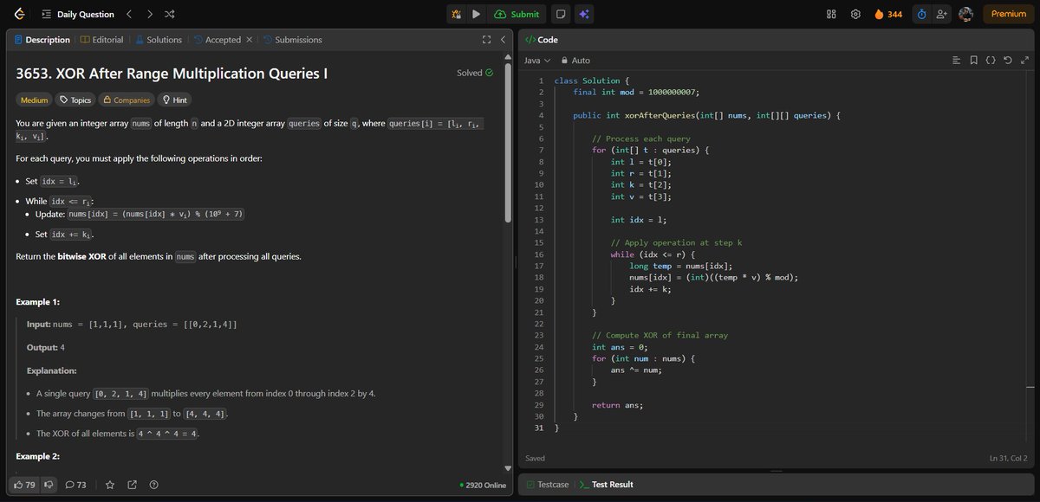Viewport: 1040px width, 502px height.
Task: Click the format code lines icon
Action: (956, 61)
